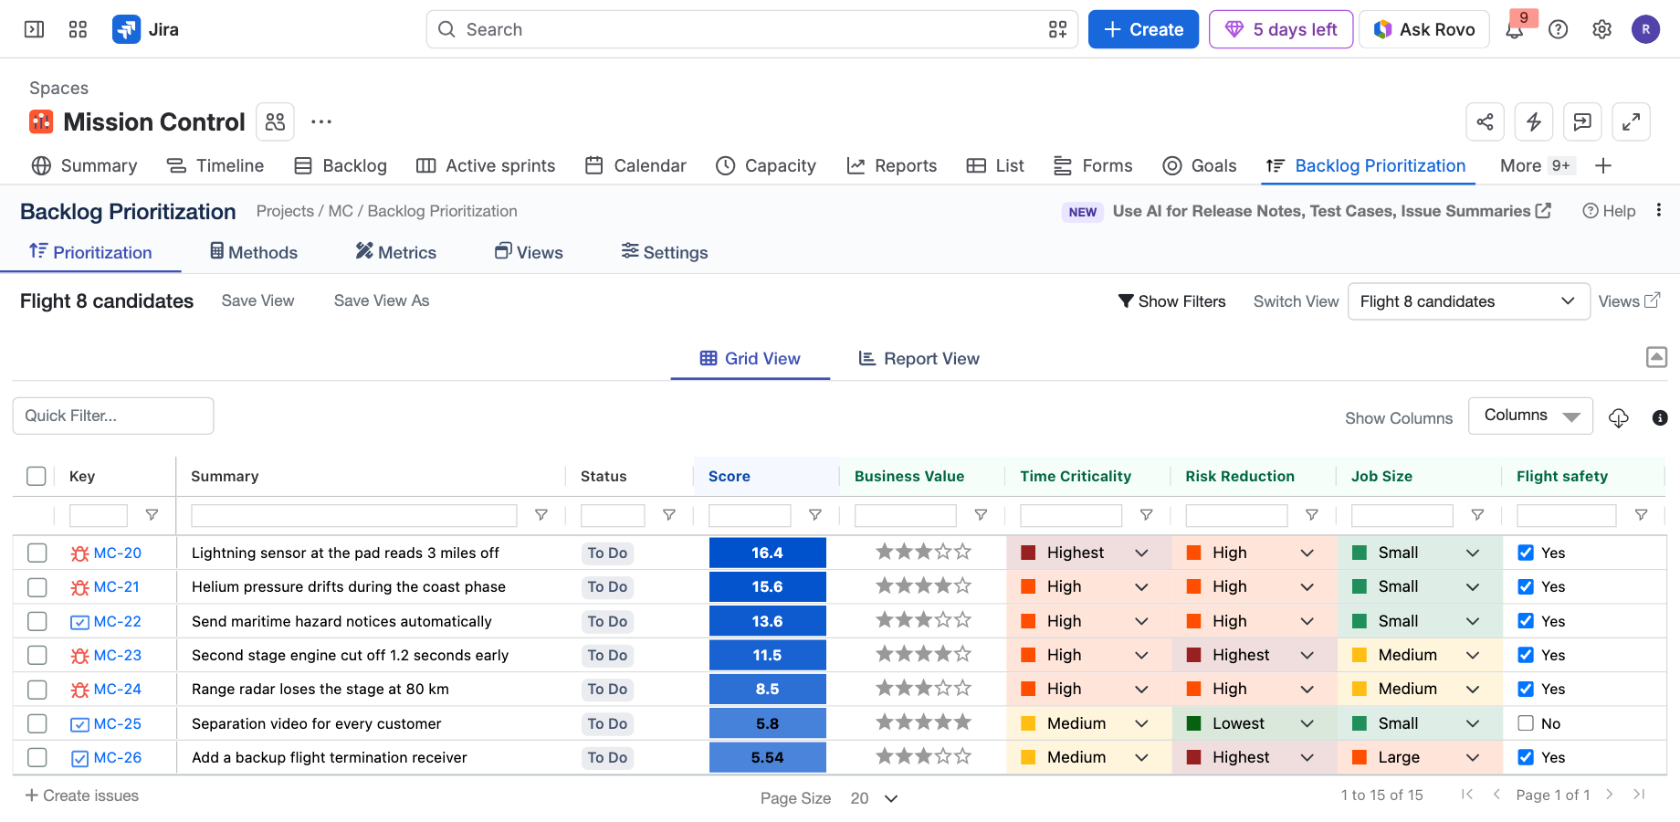This screenshot has height=822, width=1680.
Task: Open the MC-22 issue link
Action: pyautogui.click(x=118, y=621)
